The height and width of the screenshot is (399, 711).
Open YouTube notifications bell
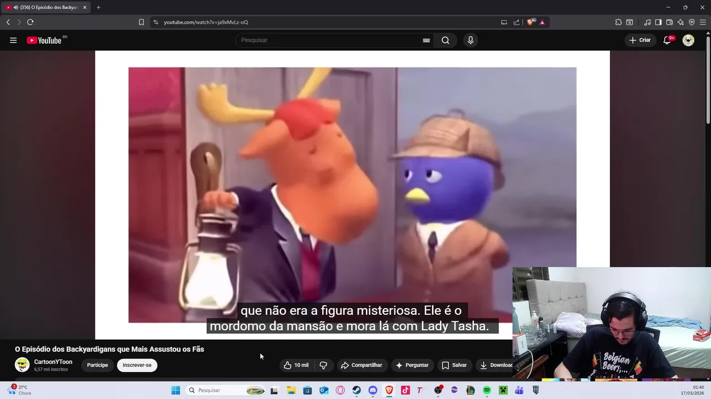point(667,40)
